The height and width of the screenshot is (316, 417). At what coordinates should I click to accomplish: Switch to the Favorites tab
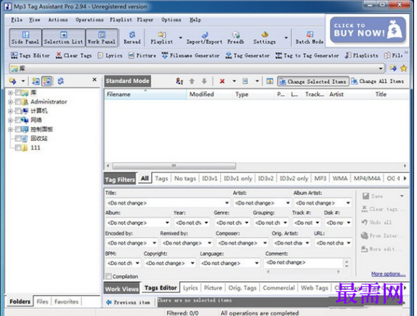coord(67,301)
